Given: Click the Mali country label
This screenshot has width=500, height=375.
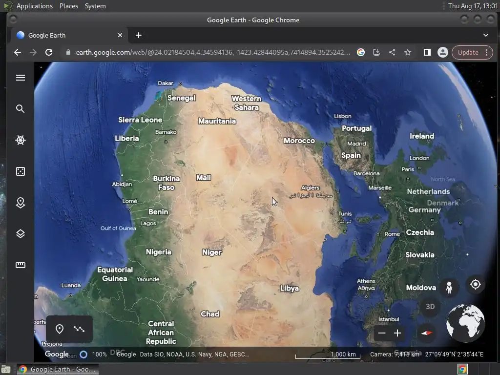Looking at the screenshot, I should coord(204,177).
